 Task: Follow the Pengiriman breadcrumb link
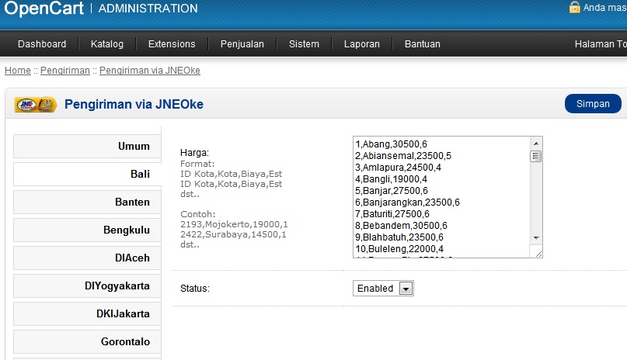point(65,71)
